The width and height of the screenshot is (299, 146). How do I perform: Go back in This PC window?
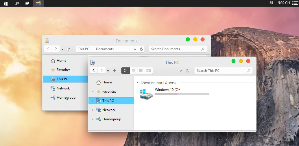click(94, 70)
